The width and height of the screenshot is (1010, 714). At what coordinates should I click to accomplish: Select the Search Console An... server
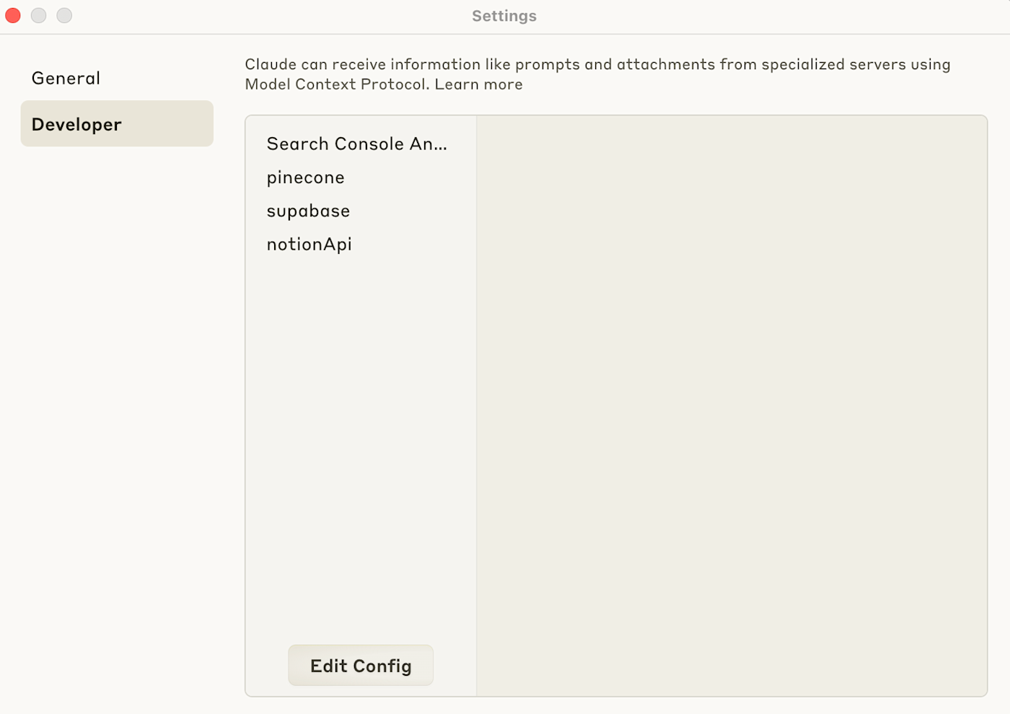click(x=357, y=144)
